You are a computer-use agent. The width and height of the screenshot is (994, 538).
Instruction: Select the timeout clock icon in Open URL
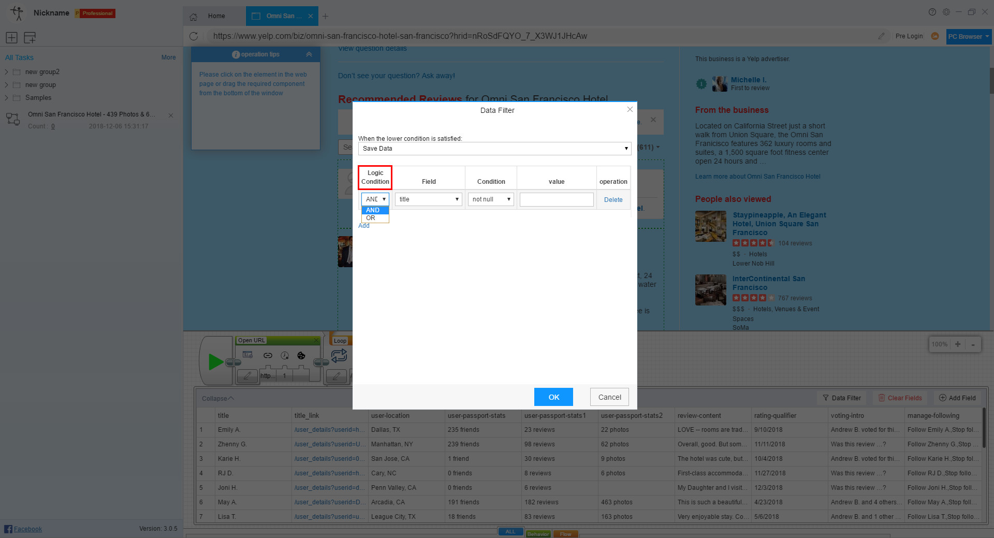(x=285, y=356)
